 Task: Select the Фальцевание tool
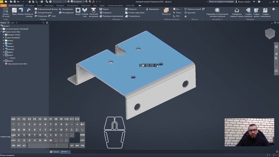click(x=66, y=9)
